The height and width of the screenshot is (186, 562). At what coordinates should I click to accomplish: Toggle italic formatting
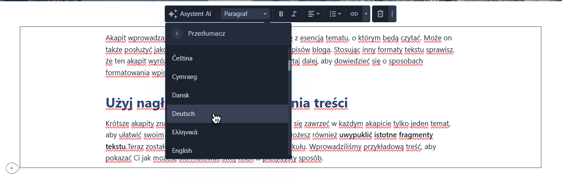294,14
